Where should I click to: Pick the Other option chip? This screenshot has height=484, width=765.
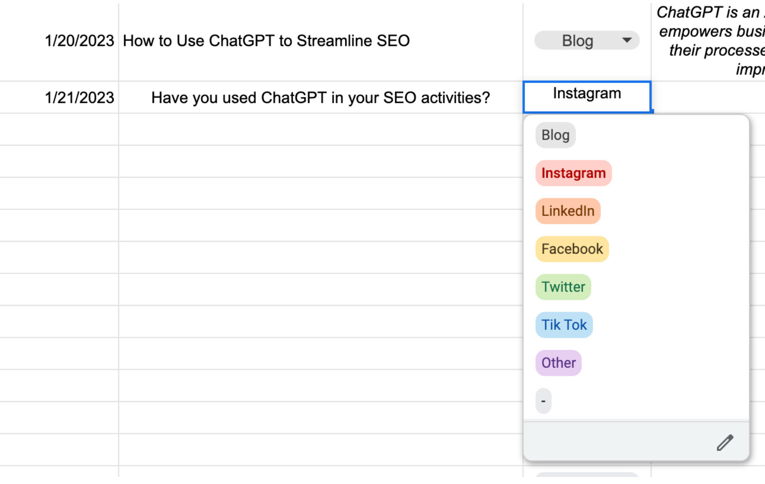click(558, 363)
